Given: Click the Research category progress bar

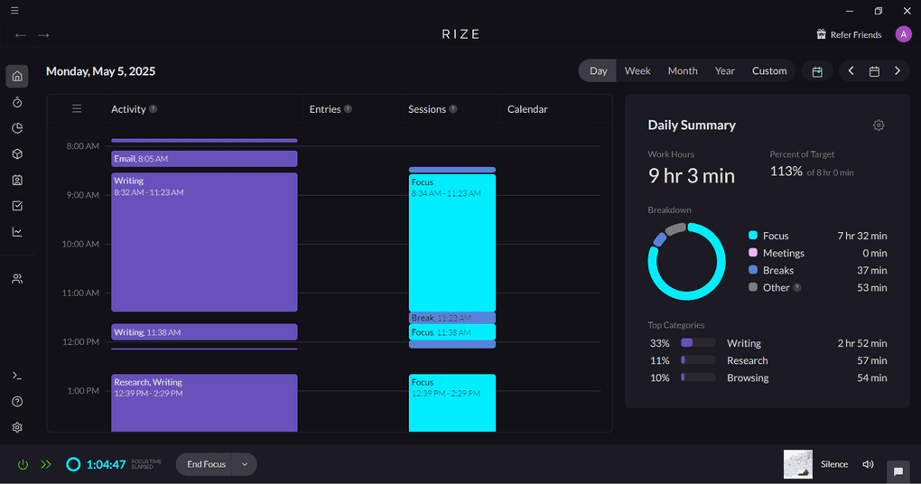Looking at the screenshot, I should (698, 360).
